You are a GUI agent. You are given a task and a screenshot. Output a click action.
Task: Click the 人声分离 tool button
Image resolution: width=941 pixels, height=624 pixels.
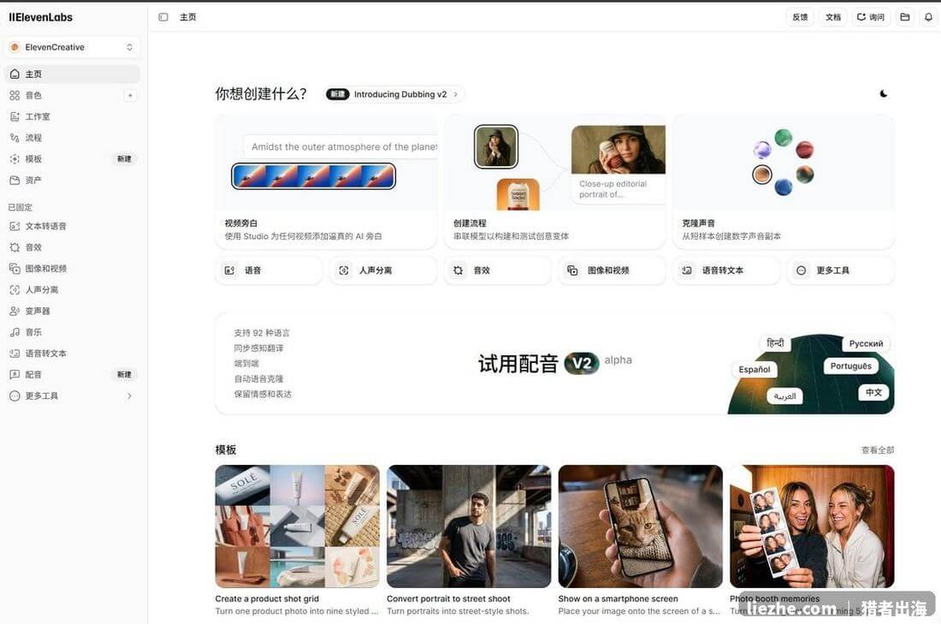click(383, 270)
